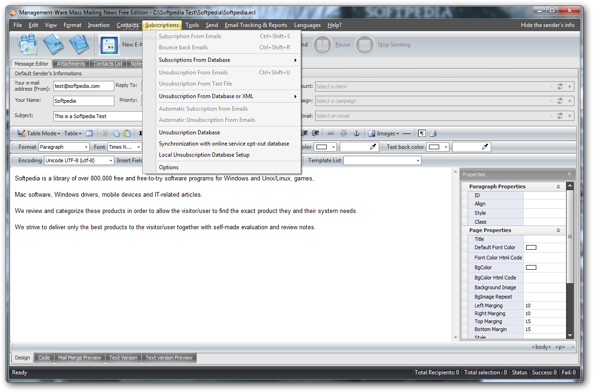The width and height of the screenshot is (593, 392).
Task: Open Unsubscription From Database or XML submenu
Action: click(222, 96)
